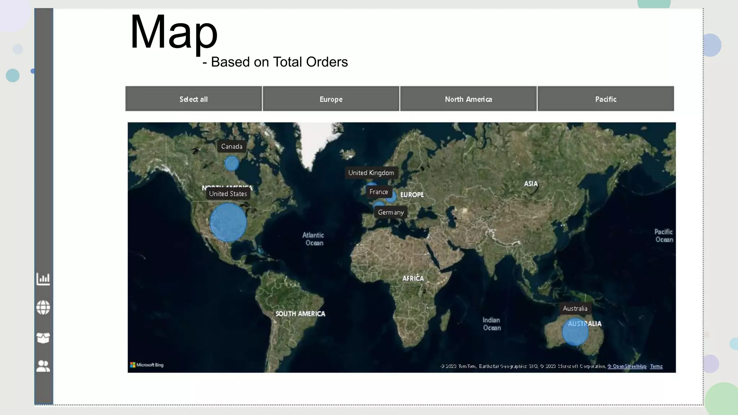Click the Microsoft Bing logo
This screenshot has width=738, height=415.
tap(147, 365)
